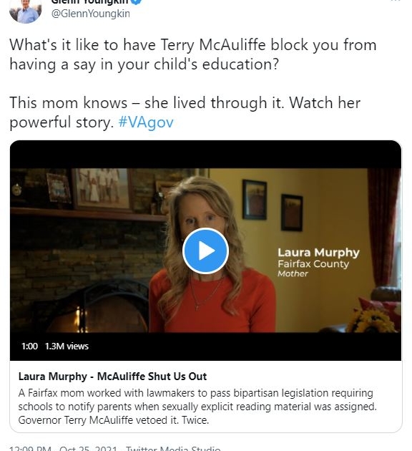Screen dimensions: 412x451
Task: Click the 'This mom knows' sentence
Action: (185, 112)
